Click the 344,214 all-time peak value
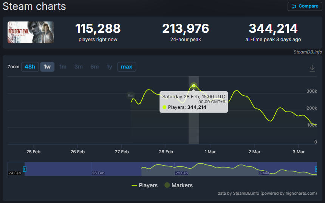325x203 pixels. pos(273,29)
